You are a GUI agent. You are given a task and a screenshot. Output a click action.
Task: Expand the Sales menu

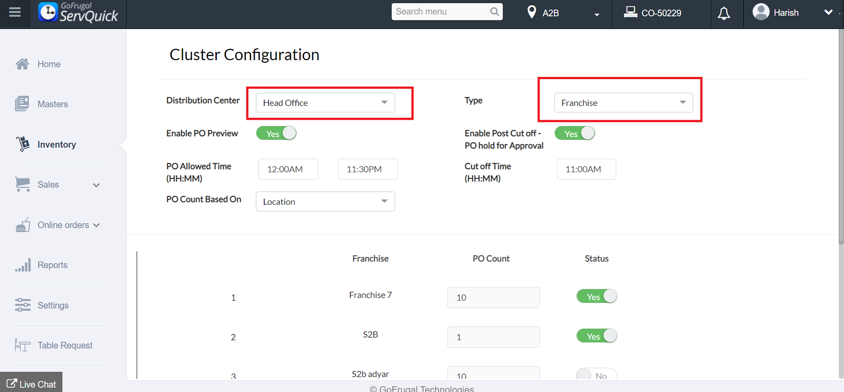coord(58,185)
